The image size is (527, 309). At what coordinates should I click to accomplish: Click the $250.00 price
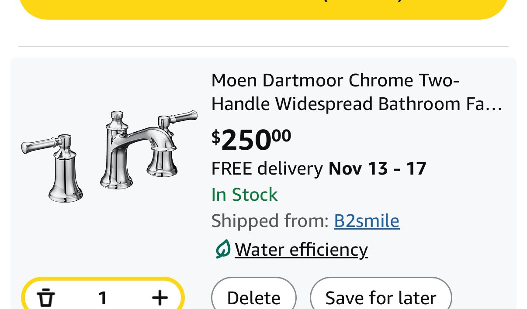(x=251, y=140)
